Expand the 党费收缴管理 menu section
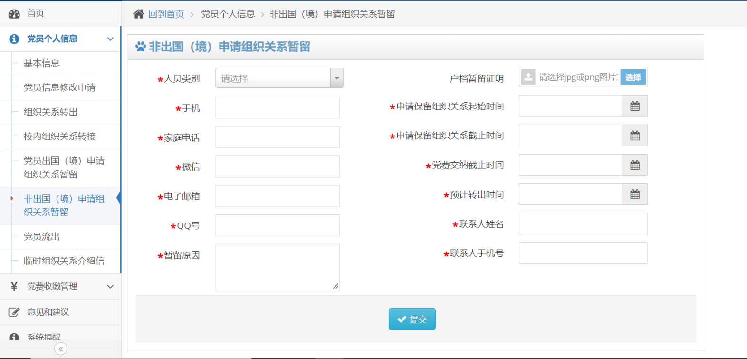Image resolution: width=747 pixels, height=359 pixels. point(110,286)
